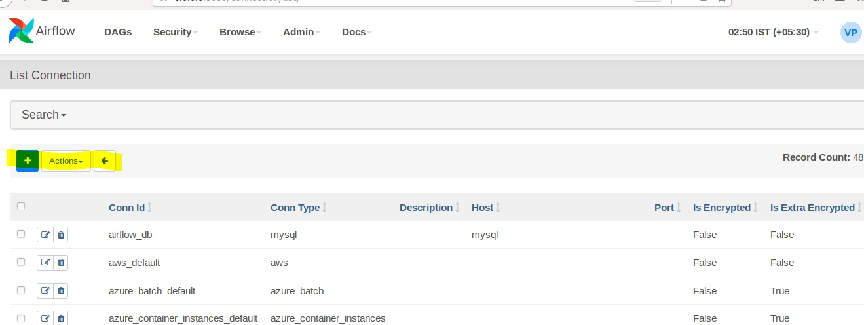Open the VP user profile avatar
The image size is (864, 325).
(850, 32)
